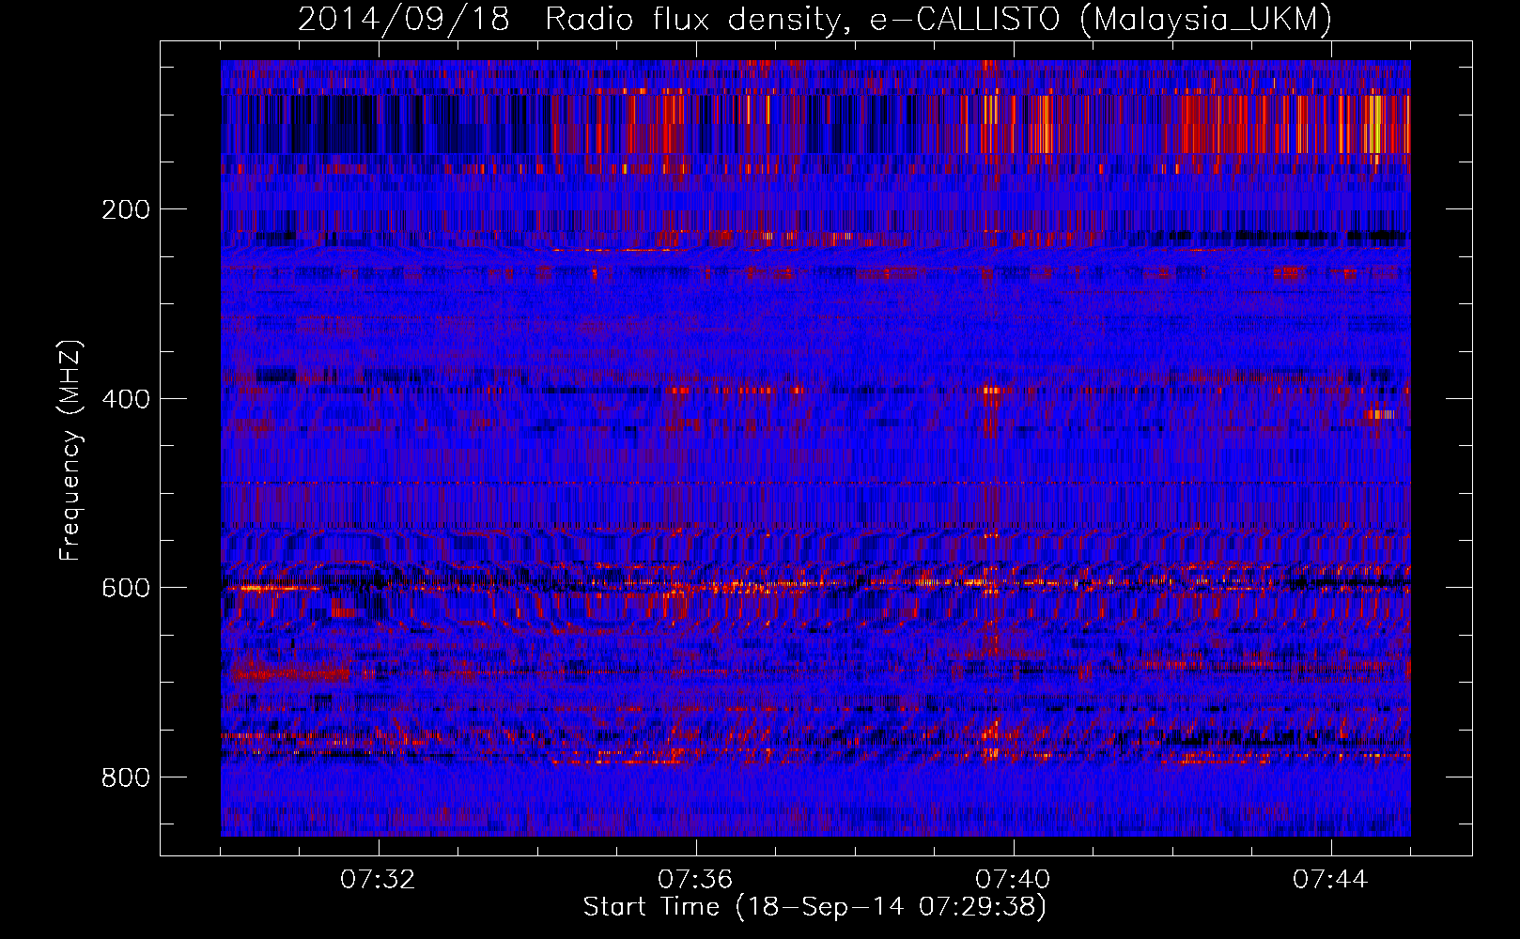
Task: Click the 'Start Time (18-Sep-14 07:29:38)' label
Action: click(814, 907)
